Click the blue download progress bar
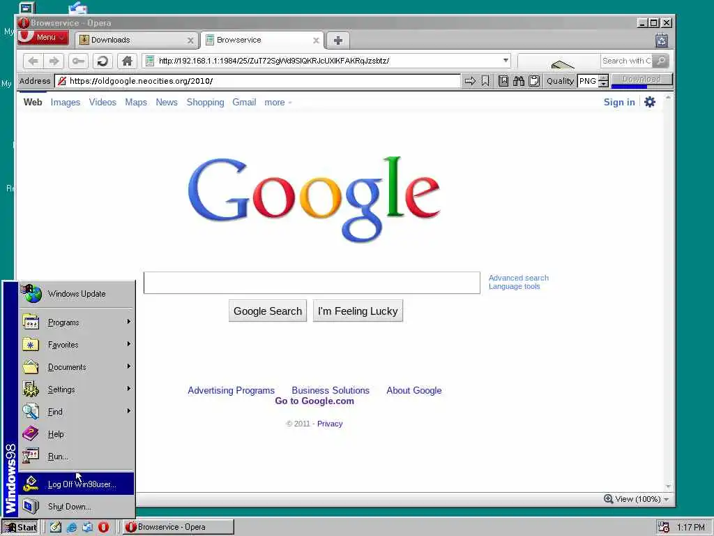The image size is (714, 536). (x=630, y=86)
